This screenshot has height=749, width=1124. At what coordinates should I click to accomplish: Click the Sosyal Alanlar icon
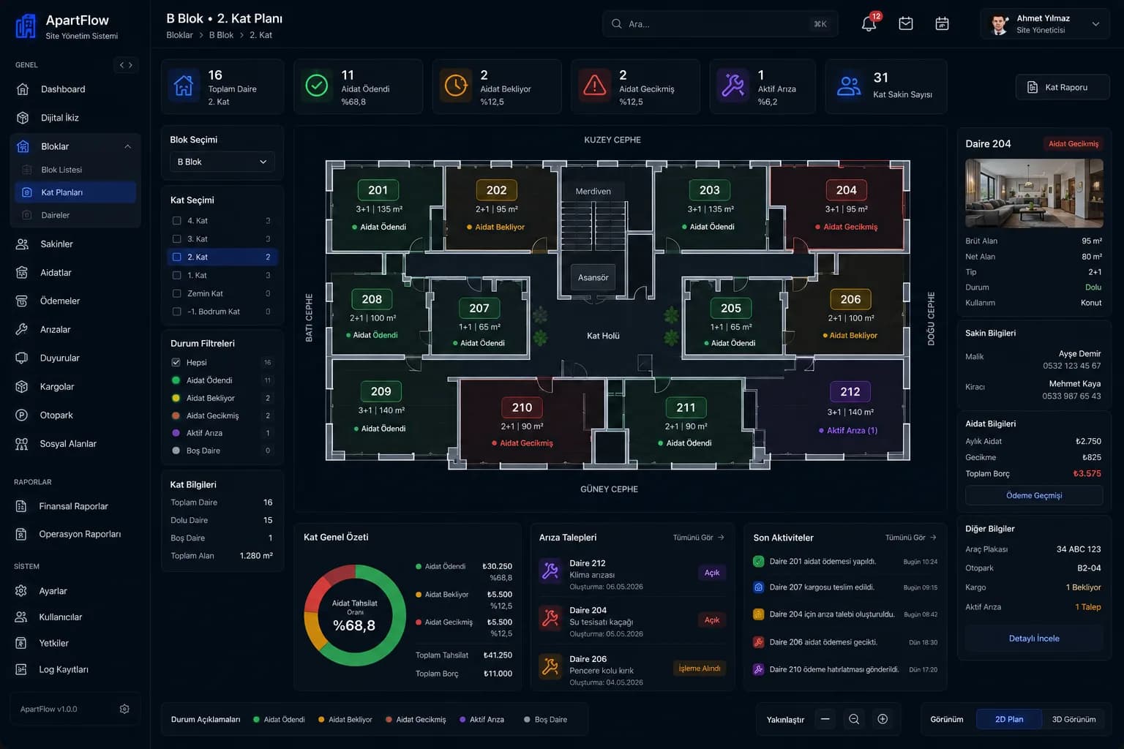pos(22,444)
